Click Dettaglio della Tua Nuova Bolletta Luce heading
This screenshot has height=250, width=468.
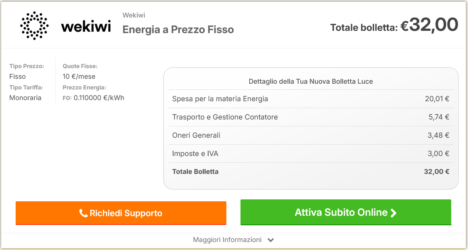point(311,81)
